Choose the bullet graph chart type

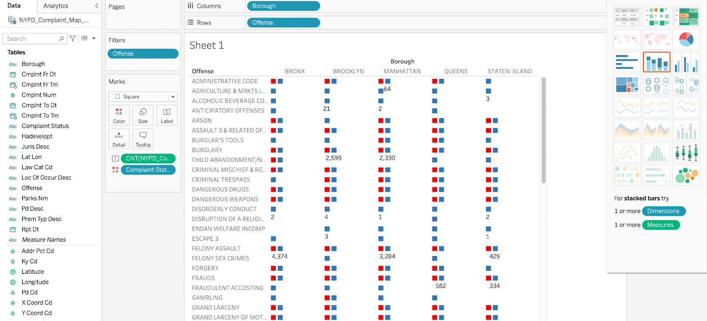click(x=657, y=175)
